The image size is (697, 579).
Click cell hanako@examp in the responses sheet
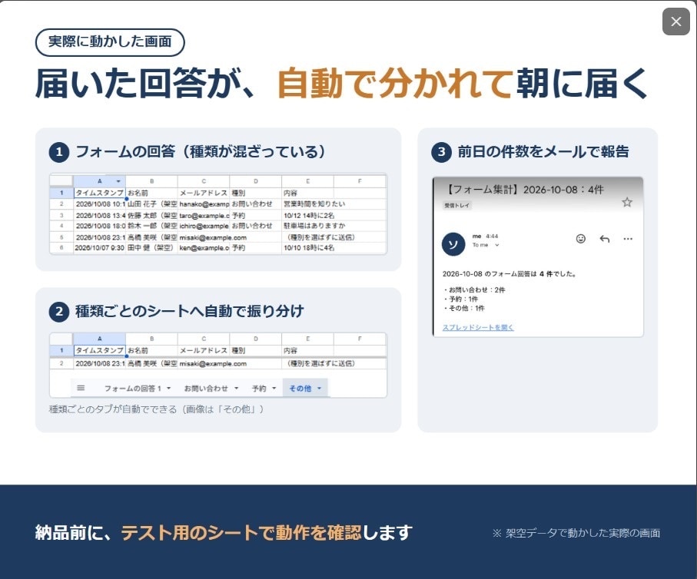pos(204,204)
